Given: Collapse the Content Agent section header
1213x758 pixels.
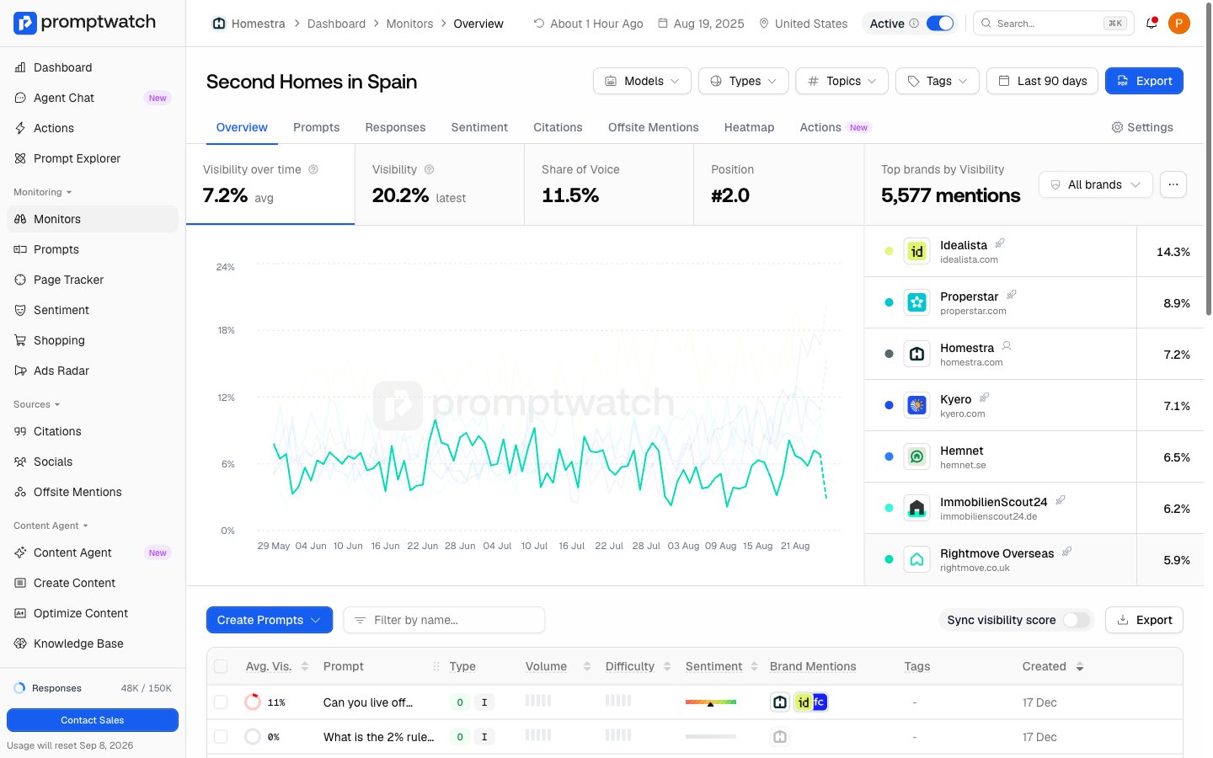Looking at the screenshot, I should tap(51, 526).
